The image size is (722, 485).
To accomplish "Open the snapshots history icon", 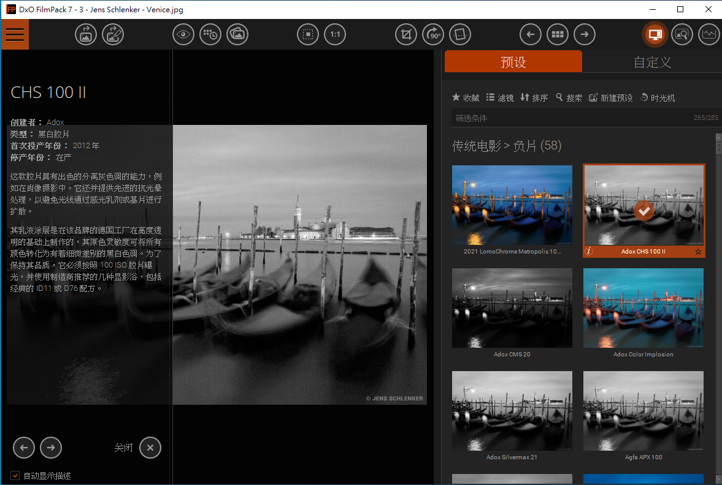I will pyautogui.click(x=210, y=34).
